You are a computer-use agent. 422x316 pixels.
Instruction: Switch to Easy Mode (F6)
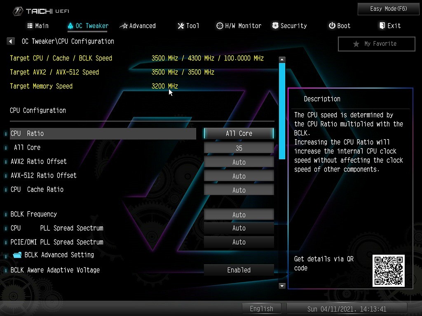click(388, 9)
